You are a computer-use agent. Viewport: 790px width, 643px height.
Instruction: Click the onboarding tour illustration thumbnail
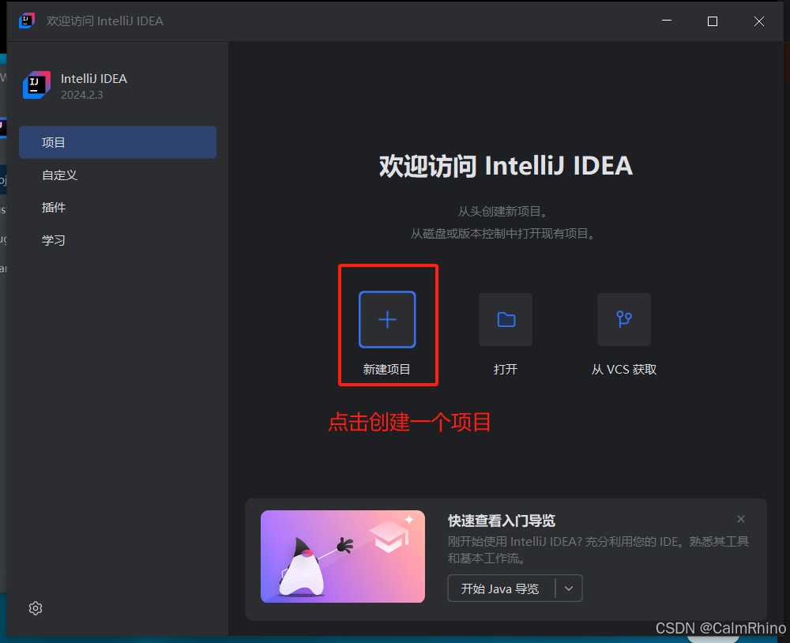[343, 556]
